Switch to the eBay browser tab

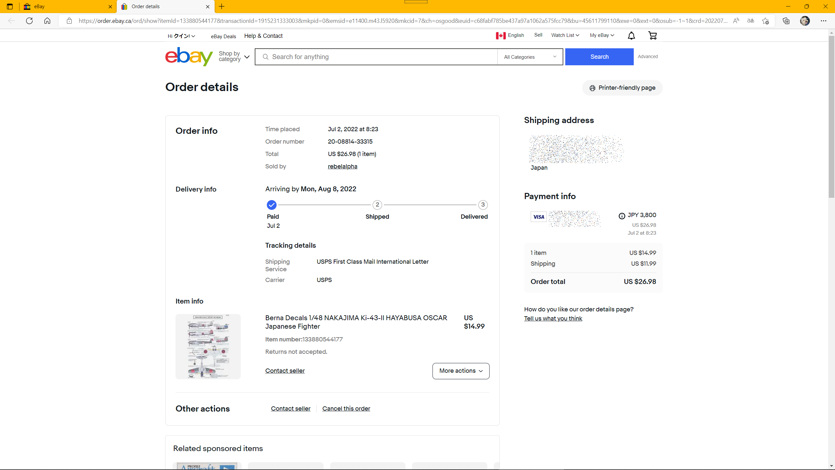click(x=68, y=7)
